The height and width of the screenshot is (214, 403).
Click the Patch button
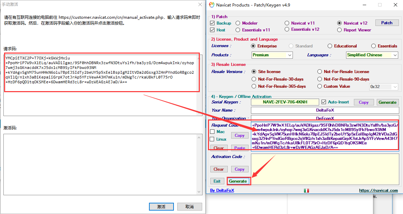click(387, 23)
